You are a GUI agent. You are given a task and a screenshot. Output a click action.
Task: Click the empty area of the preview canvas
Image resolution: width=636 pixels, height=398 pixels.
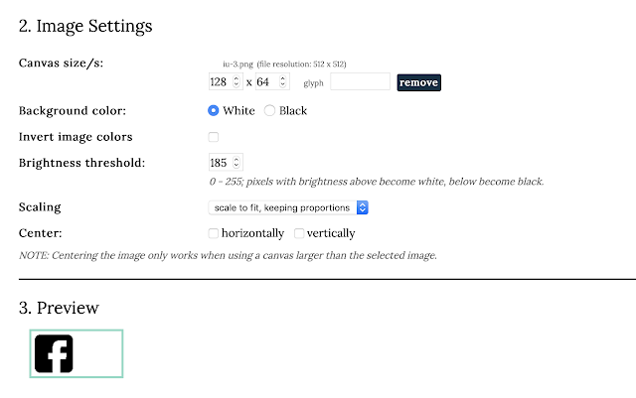coord(99,354)
